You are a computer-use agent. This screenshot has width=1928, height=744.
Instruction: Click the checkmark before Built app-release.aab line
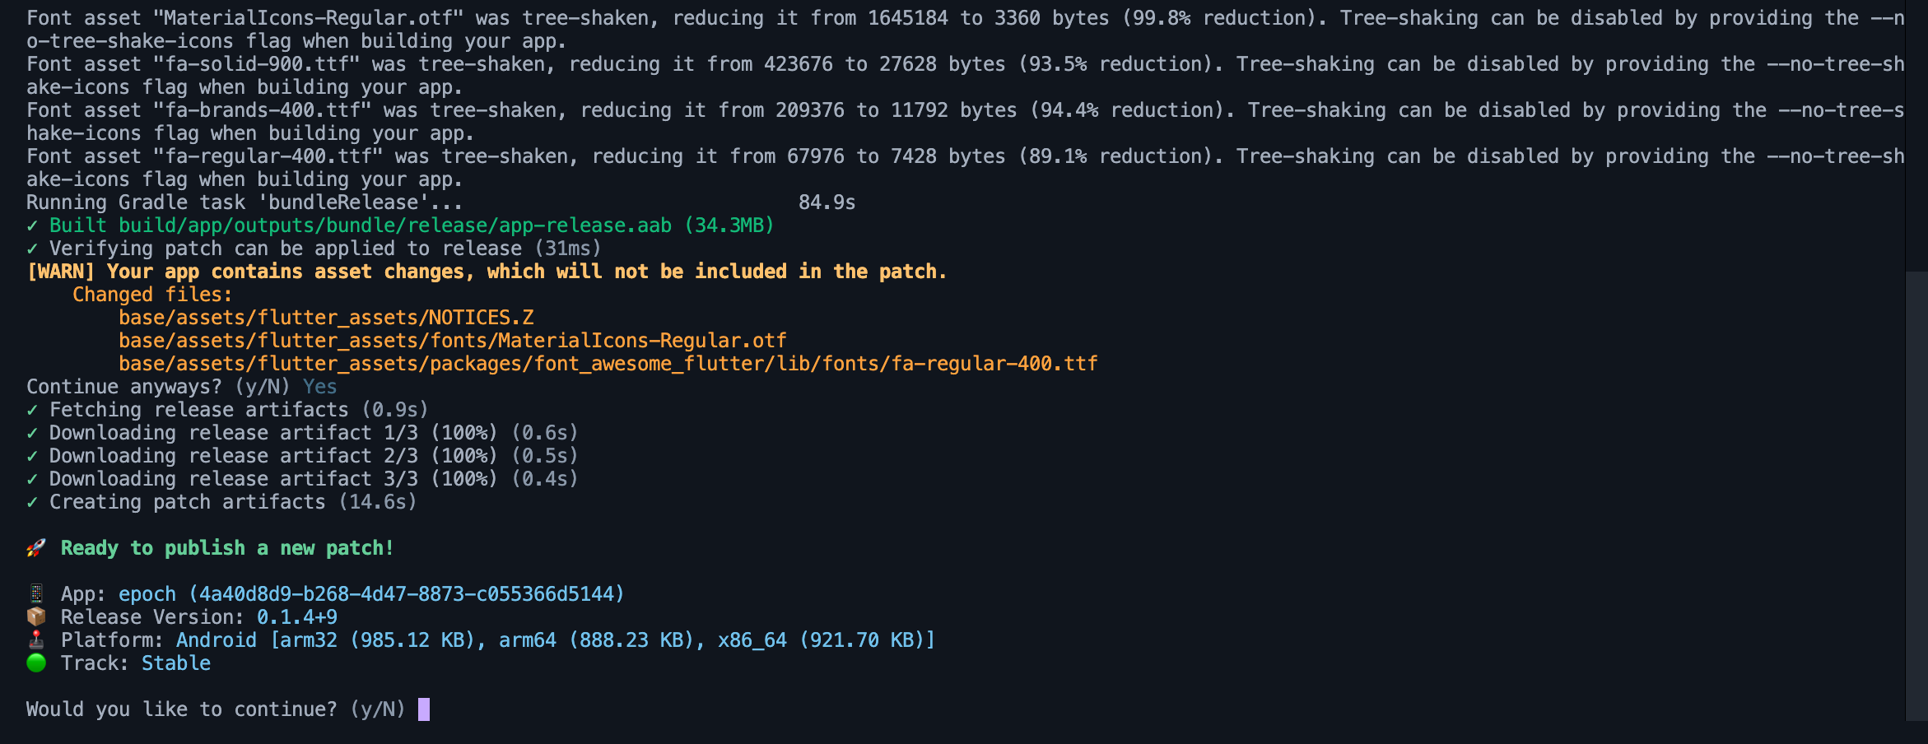click(x=32, y=226)
